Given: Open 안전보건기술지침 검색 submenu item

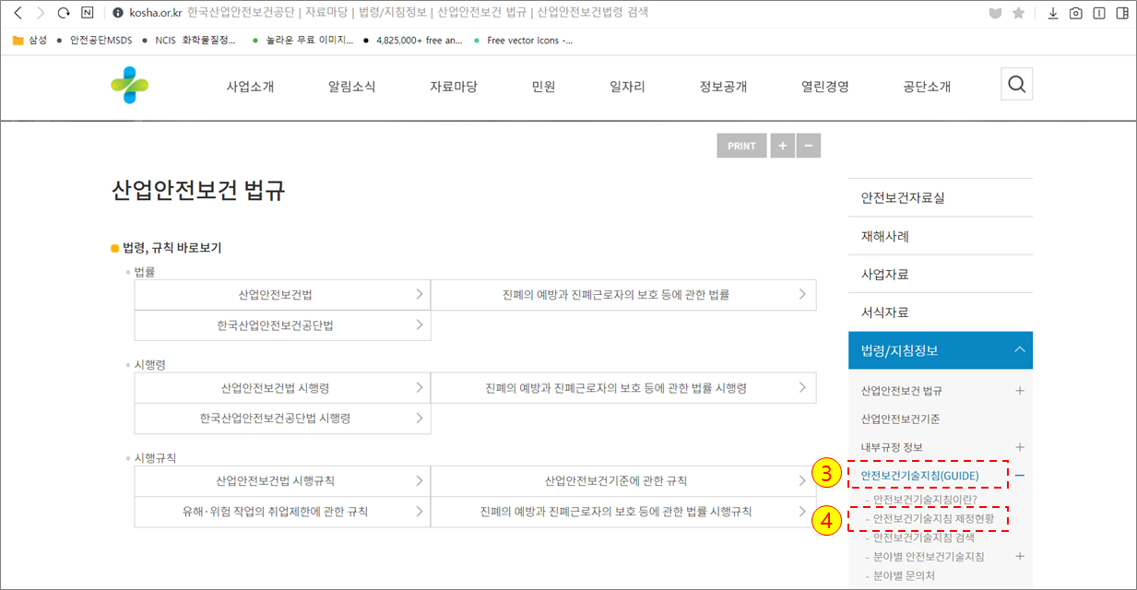Looking at the screenshot, I should [923, 537].
